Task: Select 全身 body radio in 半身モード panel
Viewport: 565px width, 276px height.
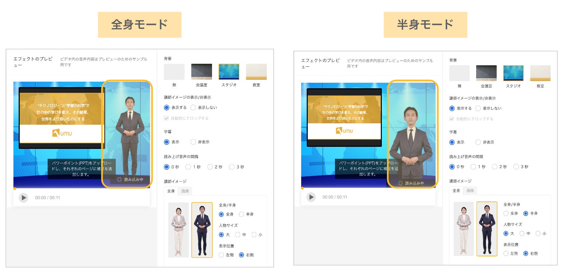Action: coord(506,214)
